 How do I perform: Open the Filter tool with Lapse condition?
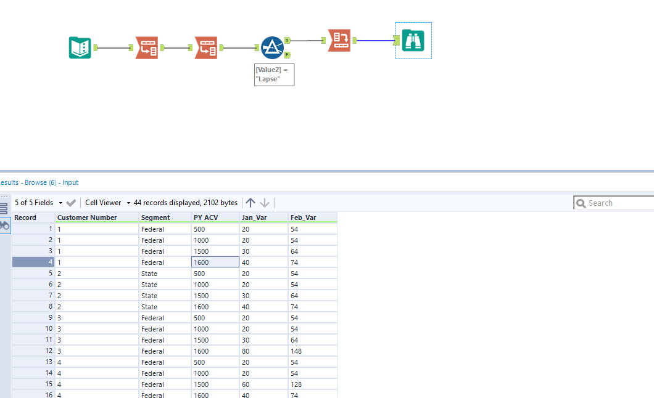[x=273, y=47]
